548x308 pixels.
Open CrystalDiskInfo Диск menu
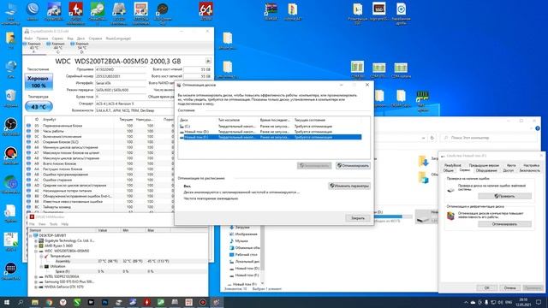pos(80,38)
